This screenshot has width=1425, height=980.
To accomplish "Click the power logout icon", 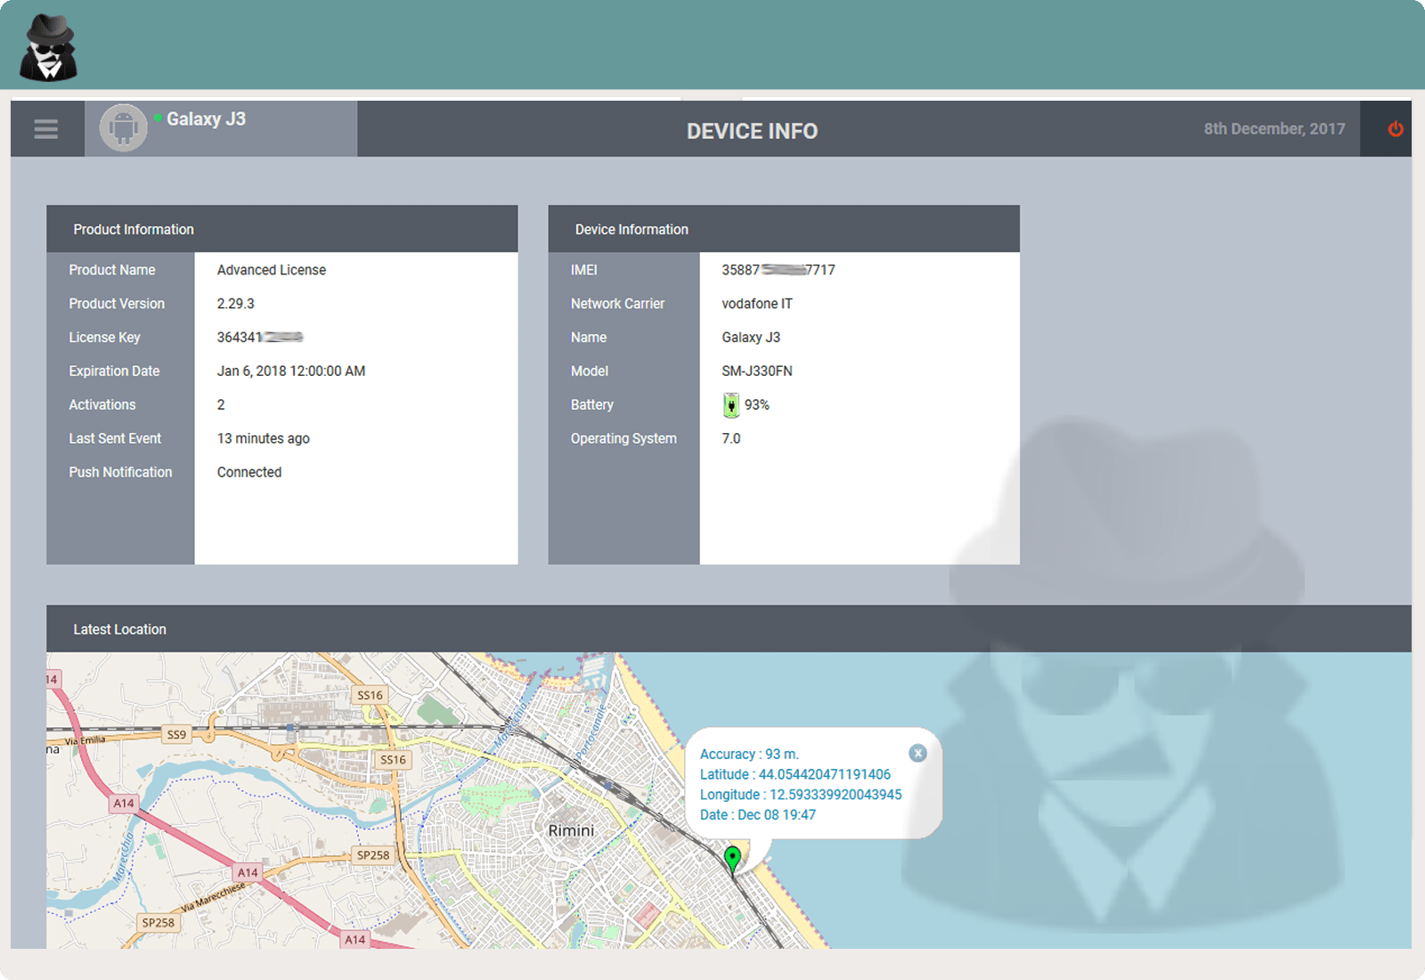I will 1396,128.
